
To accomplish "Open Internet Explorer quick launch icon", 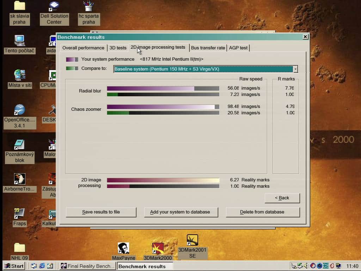I will tap(42, 266).
